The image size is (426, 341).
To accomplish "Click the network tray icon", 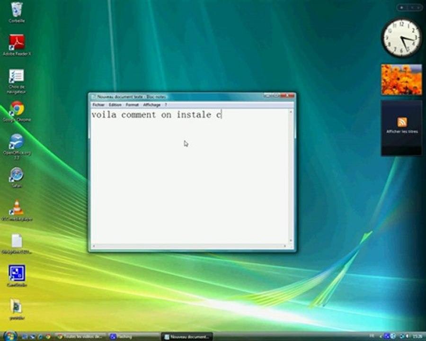I will click(x=402, y=336).
